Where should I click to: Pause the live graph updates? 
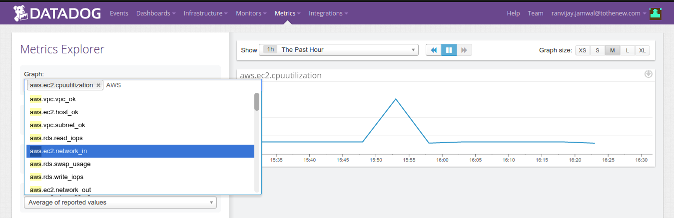click(449, 50)
